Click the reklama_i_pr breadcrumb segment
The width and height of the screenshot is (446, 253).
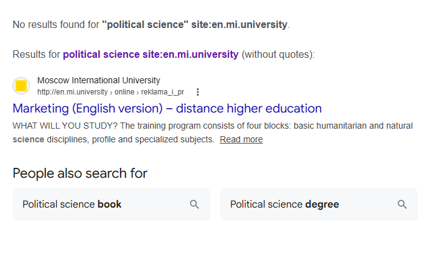(x=163, y=92)
